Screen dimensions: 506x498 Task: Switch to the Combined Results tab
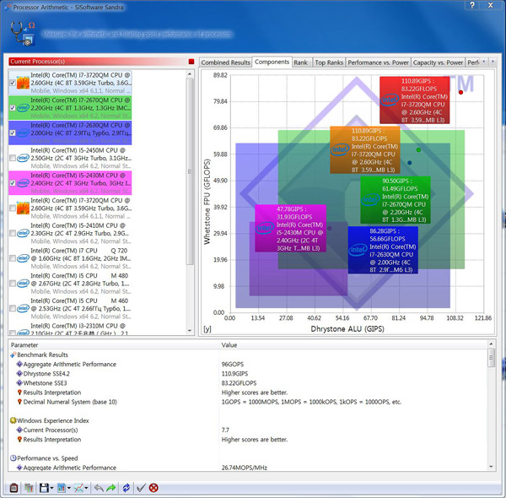(225, 62)
